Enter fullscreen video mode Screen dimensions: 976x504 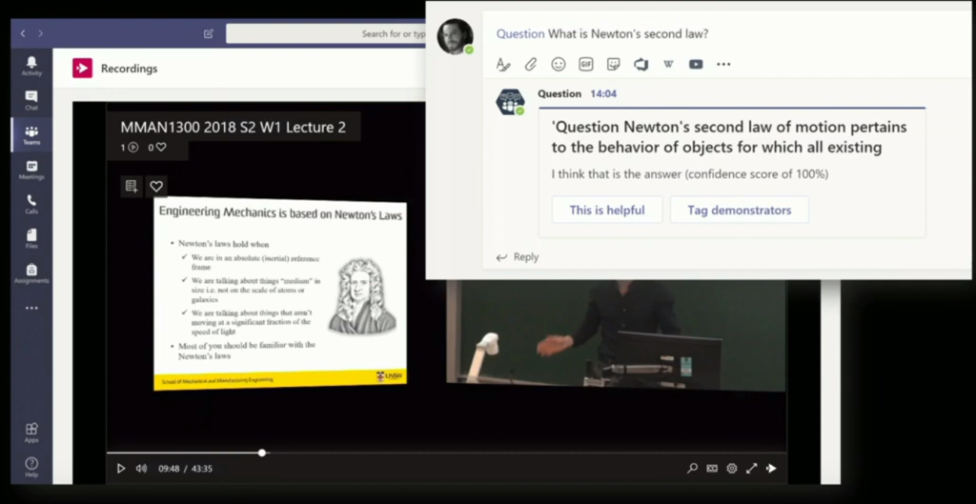(751, 469)
